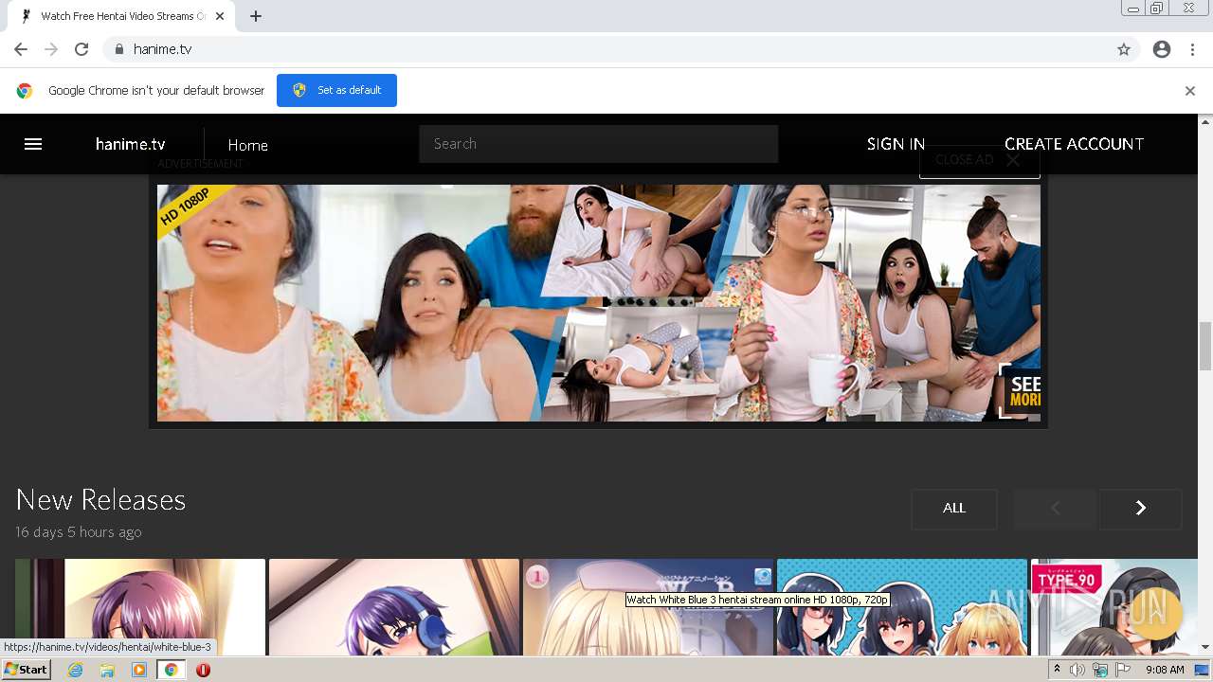This screenshot has height=682, width=1213.
Task: Click the '16 days 5 hours ago' text
Action: (x=79, y=532)
